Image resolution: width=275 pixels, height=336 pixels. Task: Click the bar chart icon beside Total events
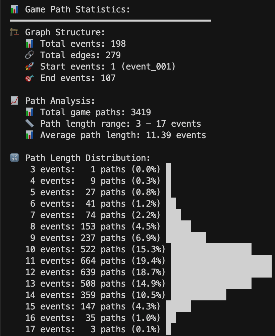pos(29,44)
